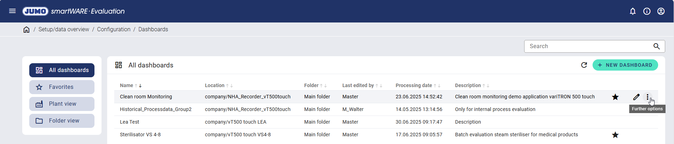Image resolution: width=674 pixels, height=144 pixels.
Task: Switch to Plant view
Action: coord(62,104)
